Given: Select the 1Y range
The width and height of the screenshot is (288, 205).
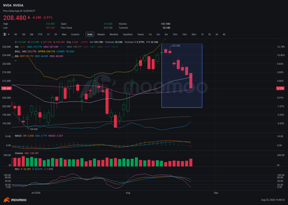Looking at the screenshot, I should [48, 34].
